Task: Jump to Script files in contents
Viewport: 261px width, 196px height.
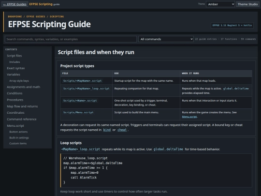Action: pos(14,56)
